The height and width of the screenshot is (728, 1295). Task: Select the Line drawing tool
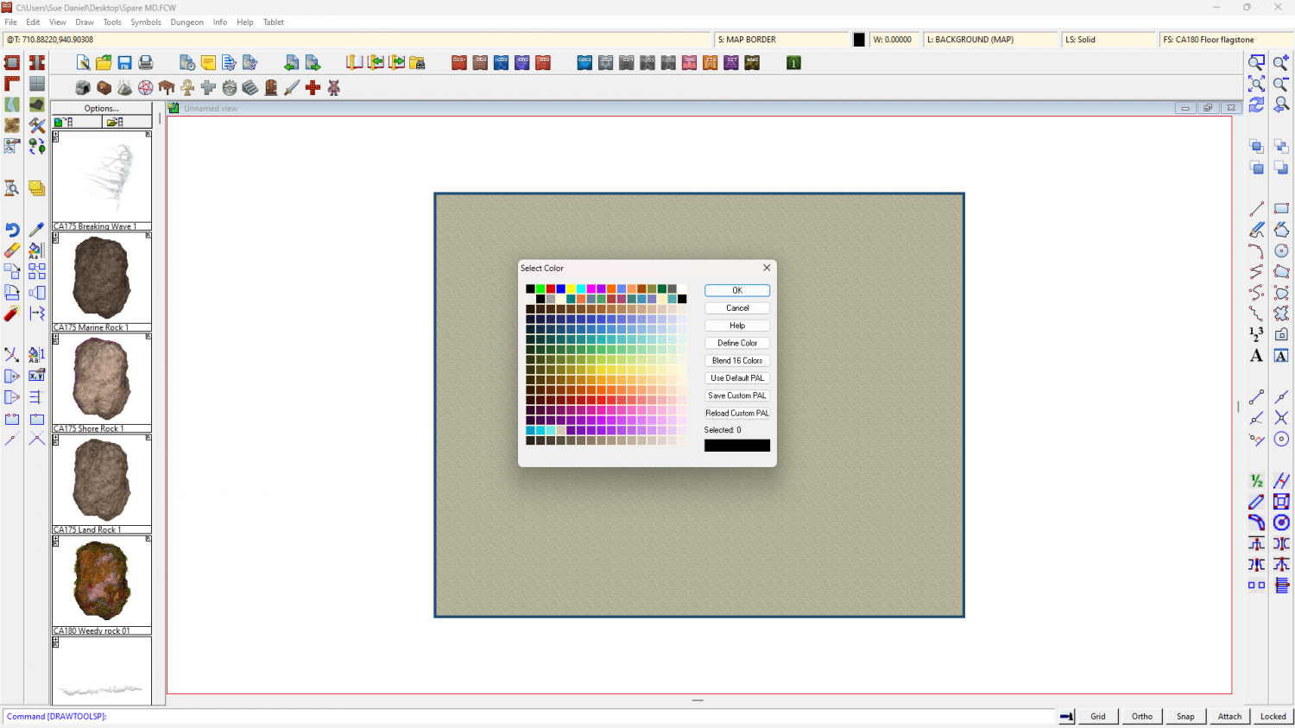click(x=1257, y=209)
